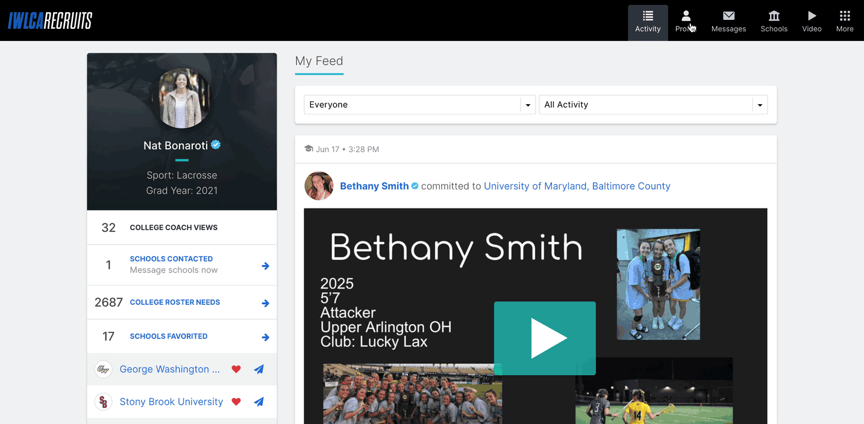Unfavorite George Washington with the heart icon
The height and width of the screenshot is (424, 864).
[236, 369]
